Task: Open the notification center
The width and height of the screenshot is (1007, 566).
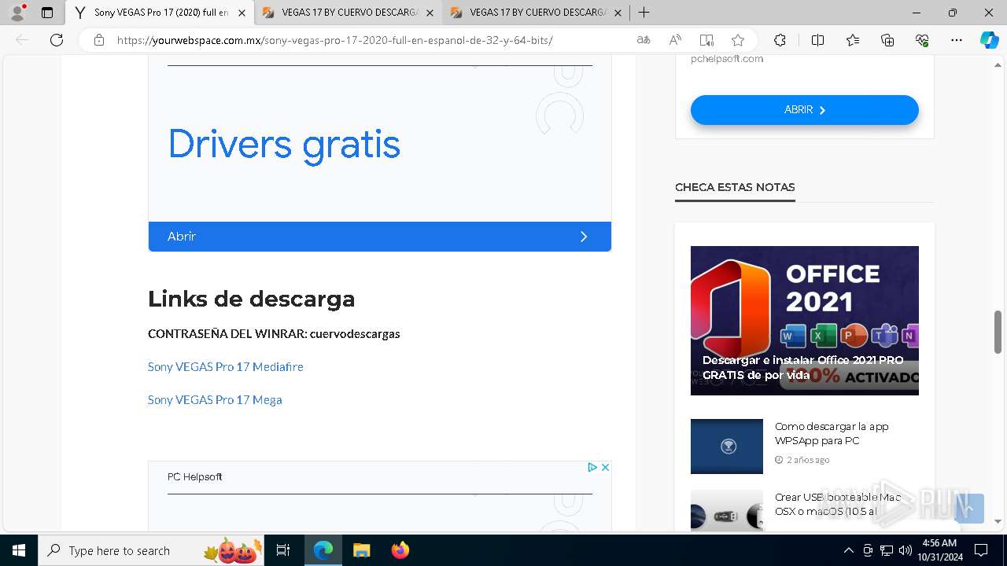Action: pyautogui.click(x=981, y=550)
